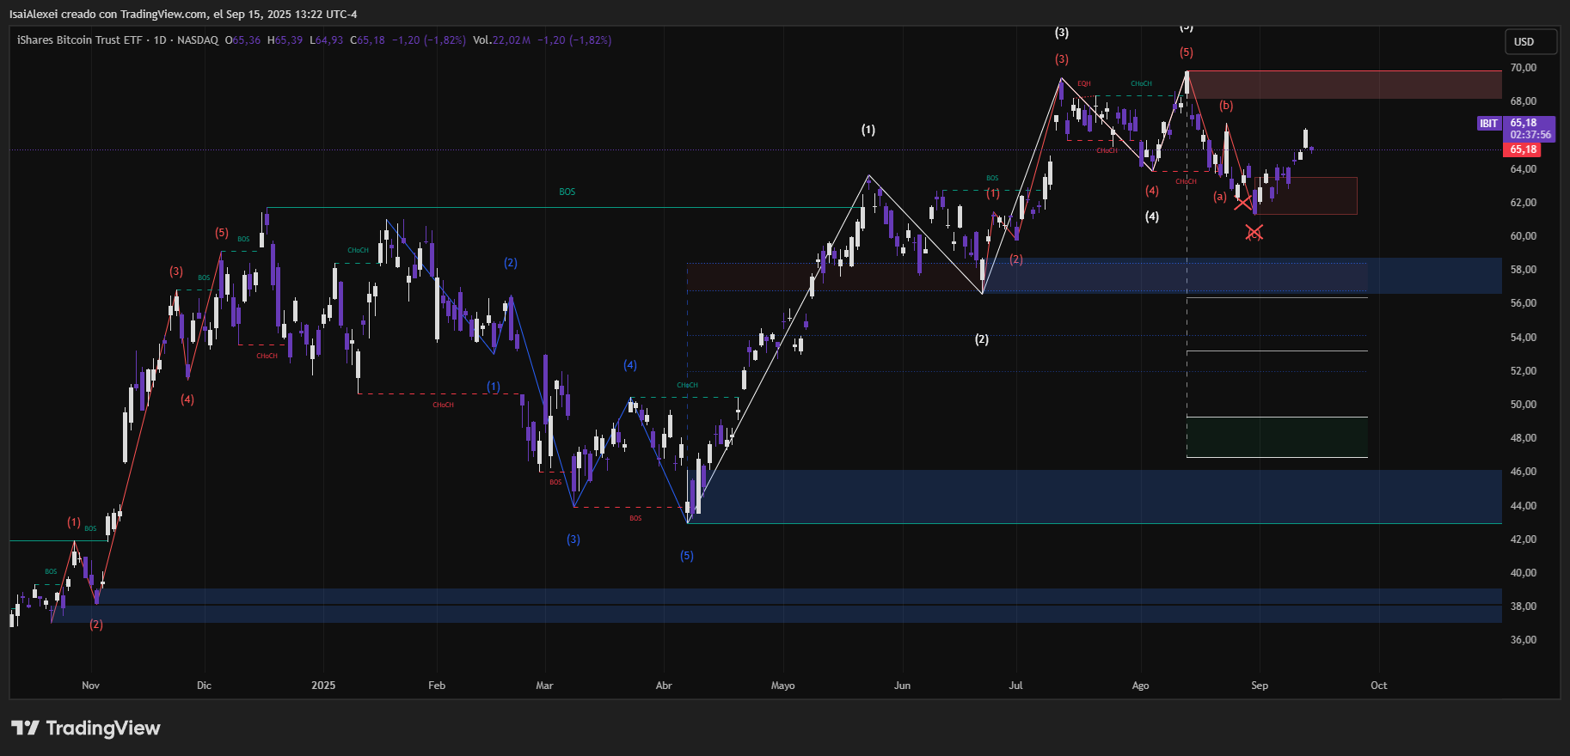
Task: Click the red 65,18 current price label
Action: 1523,149
